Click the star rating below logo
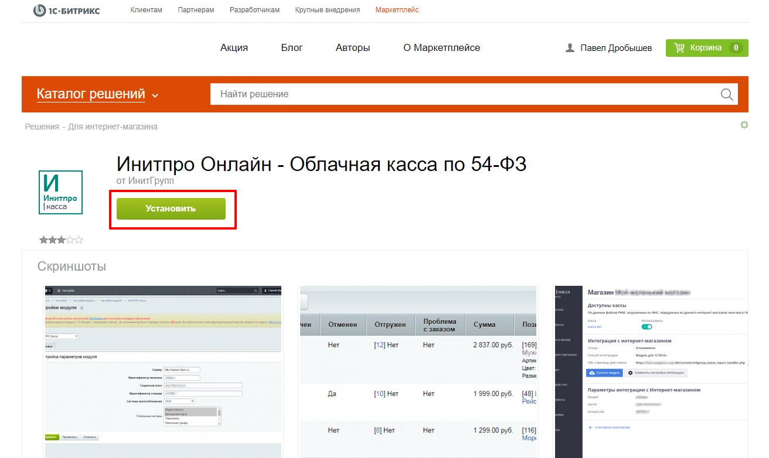Viewport: 769px width, 458px height. pyautogui.click(x=61, y=240)
